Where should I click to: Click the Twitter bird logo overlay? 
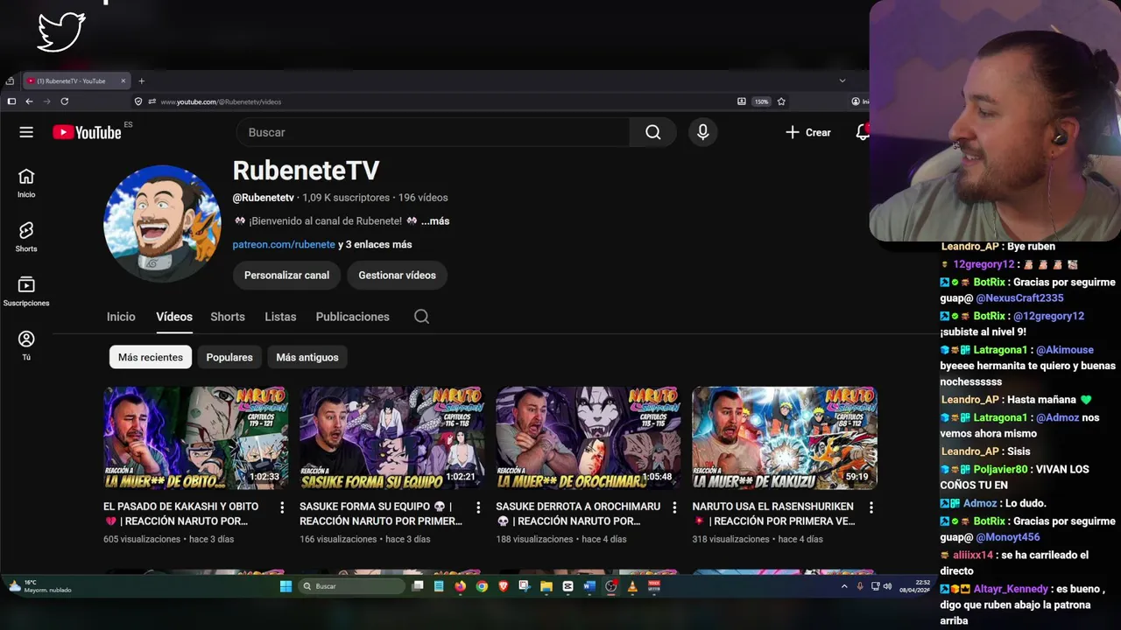(x=61, y=31)
